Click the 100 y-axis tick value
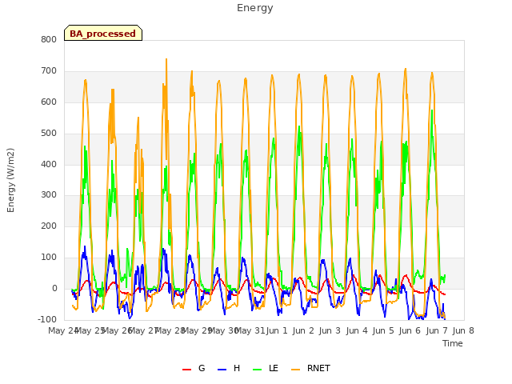512x384 pixels. [49, 258]
